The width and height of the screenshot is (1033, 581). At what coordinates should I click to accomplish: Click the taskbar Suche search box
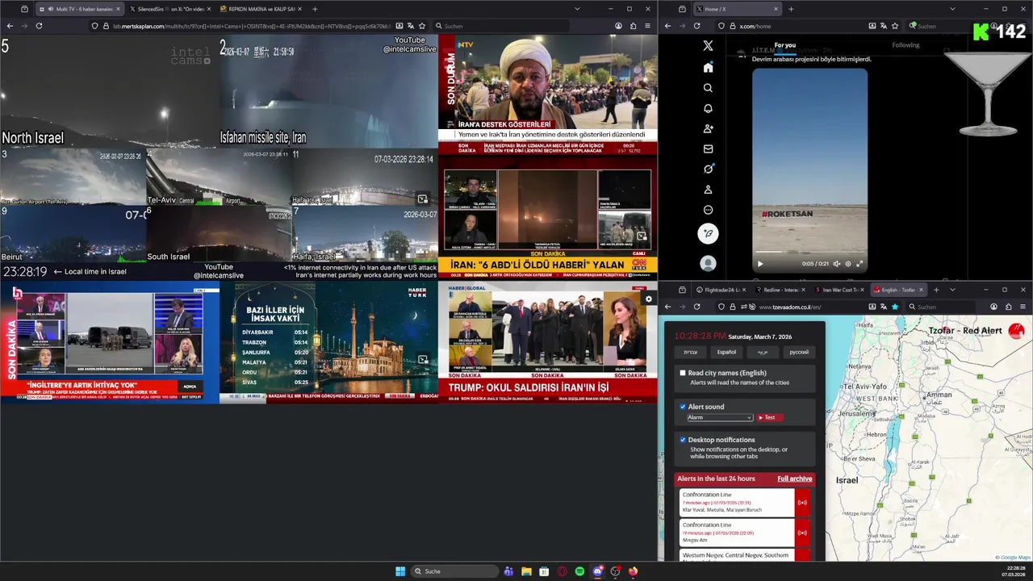point(454,571)
